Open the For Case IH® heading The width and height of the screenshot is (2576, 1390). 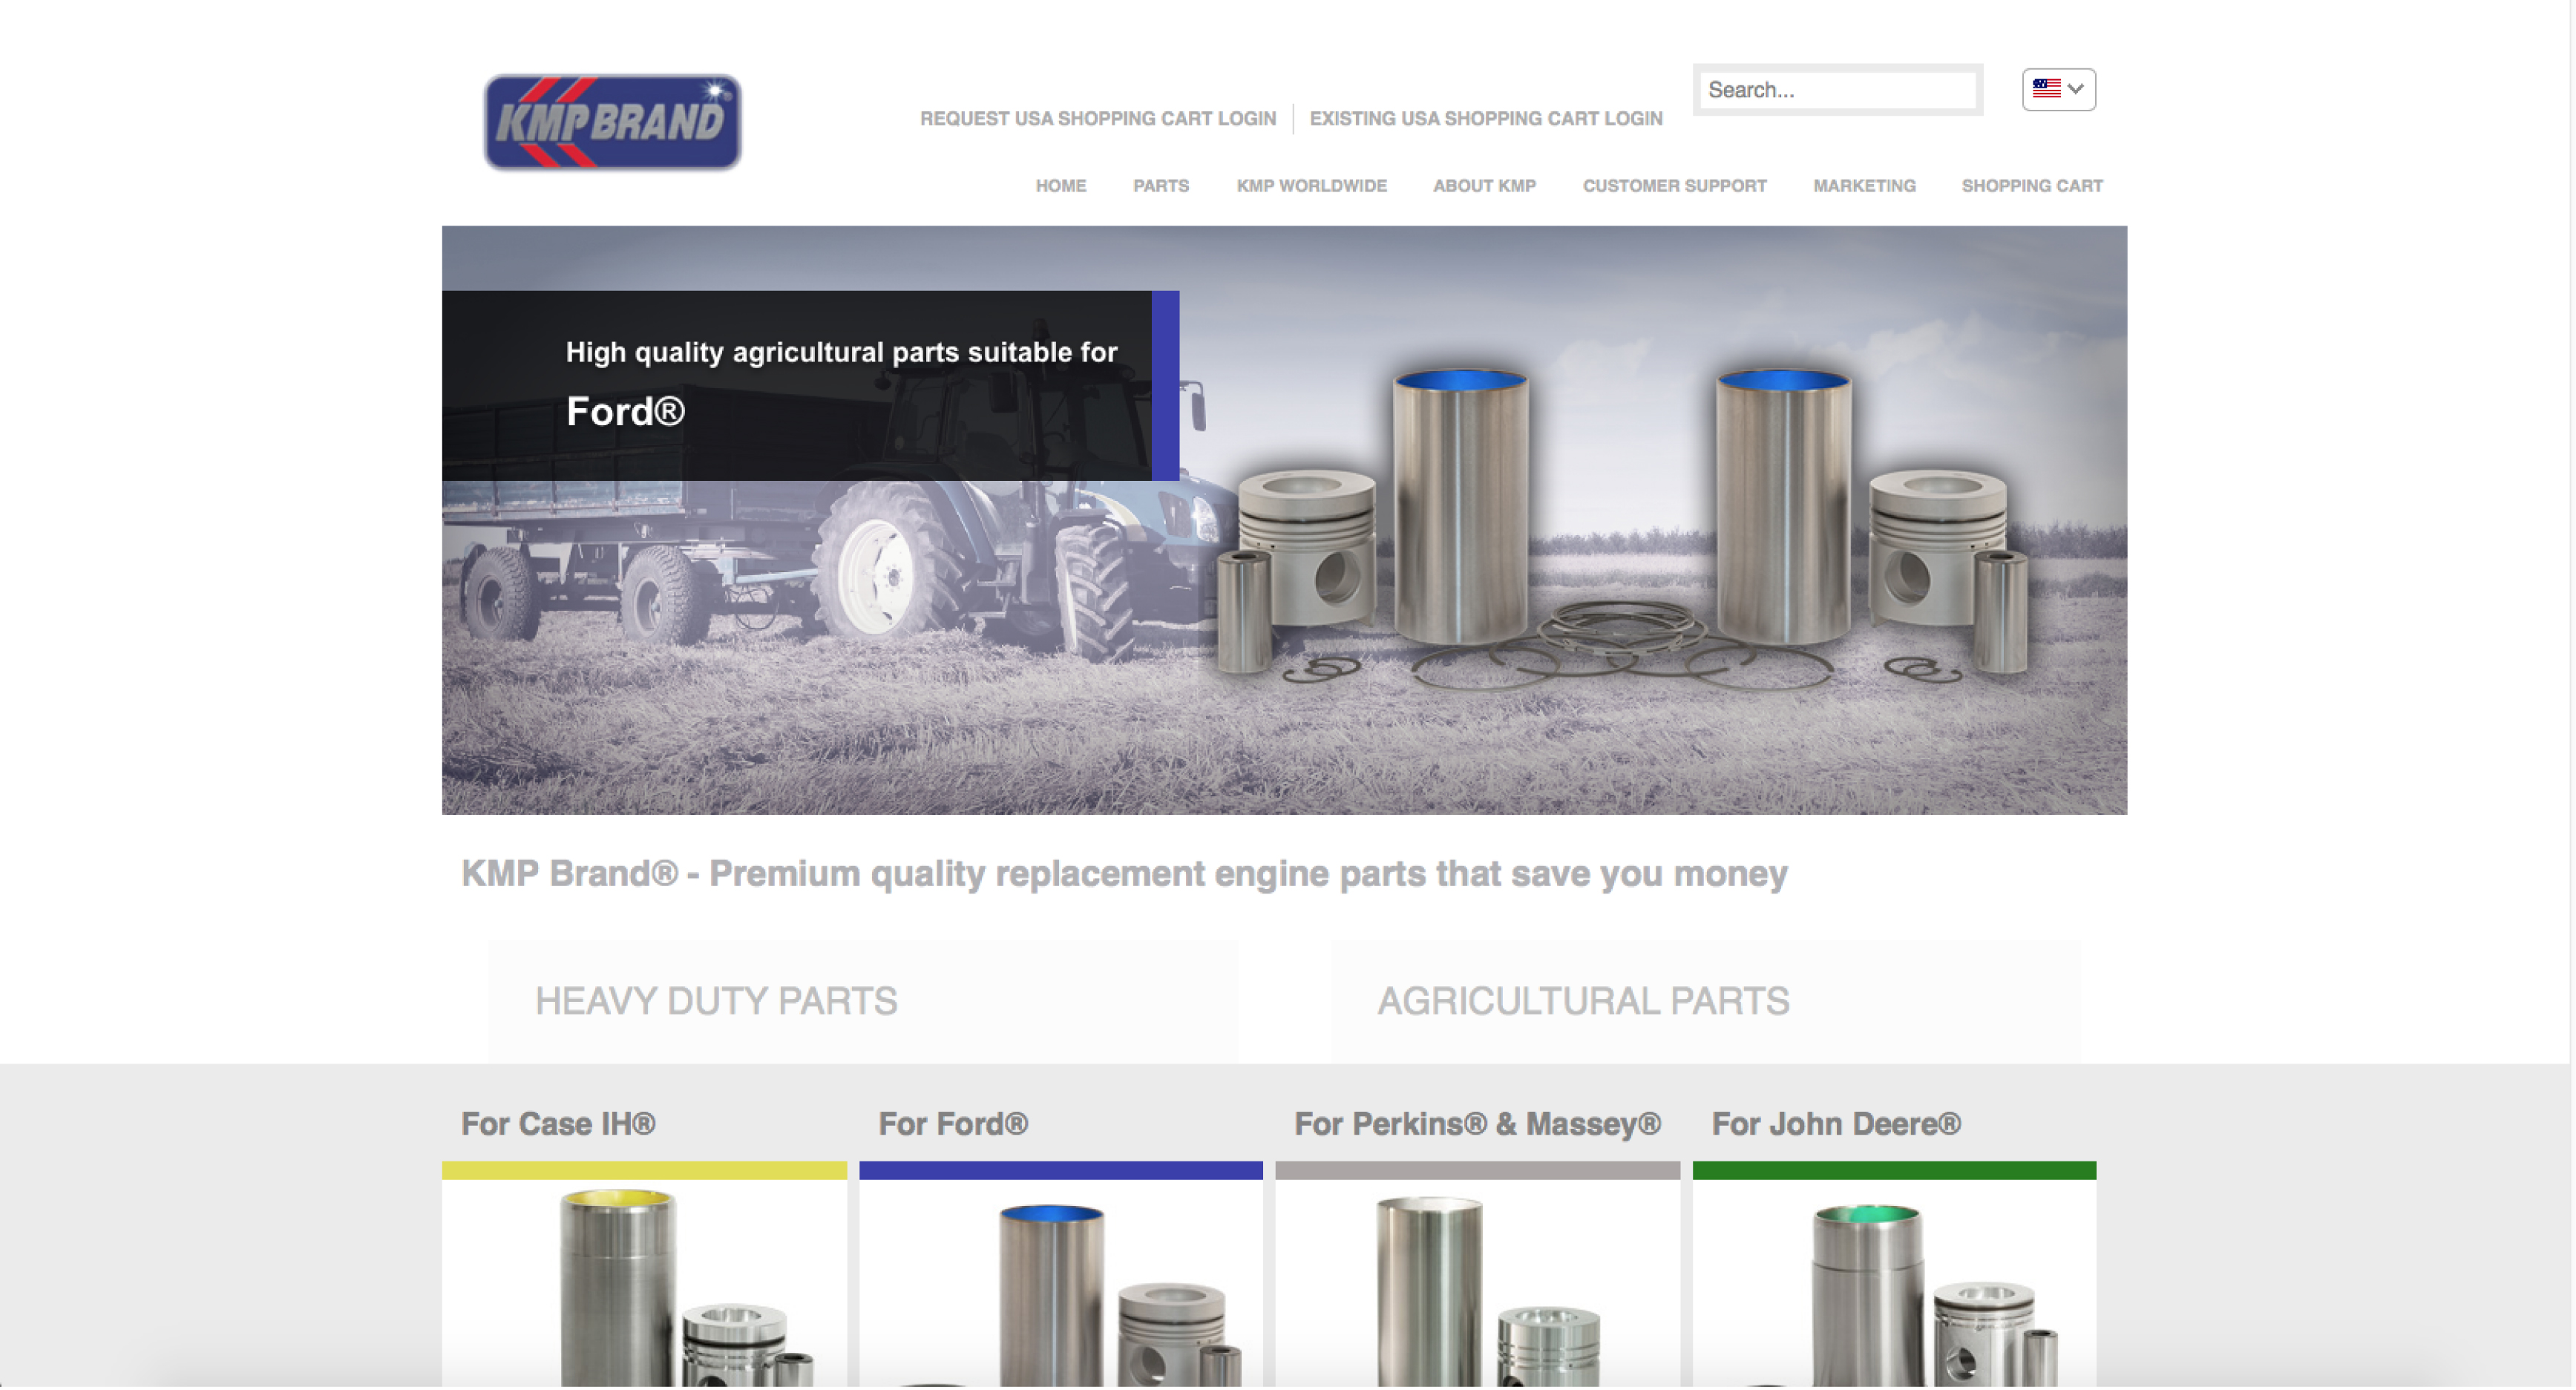tap(558, 1124)
